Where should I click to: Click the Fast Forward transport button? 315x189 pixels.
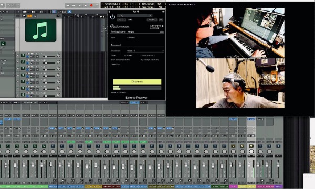[x=73, y=5]
